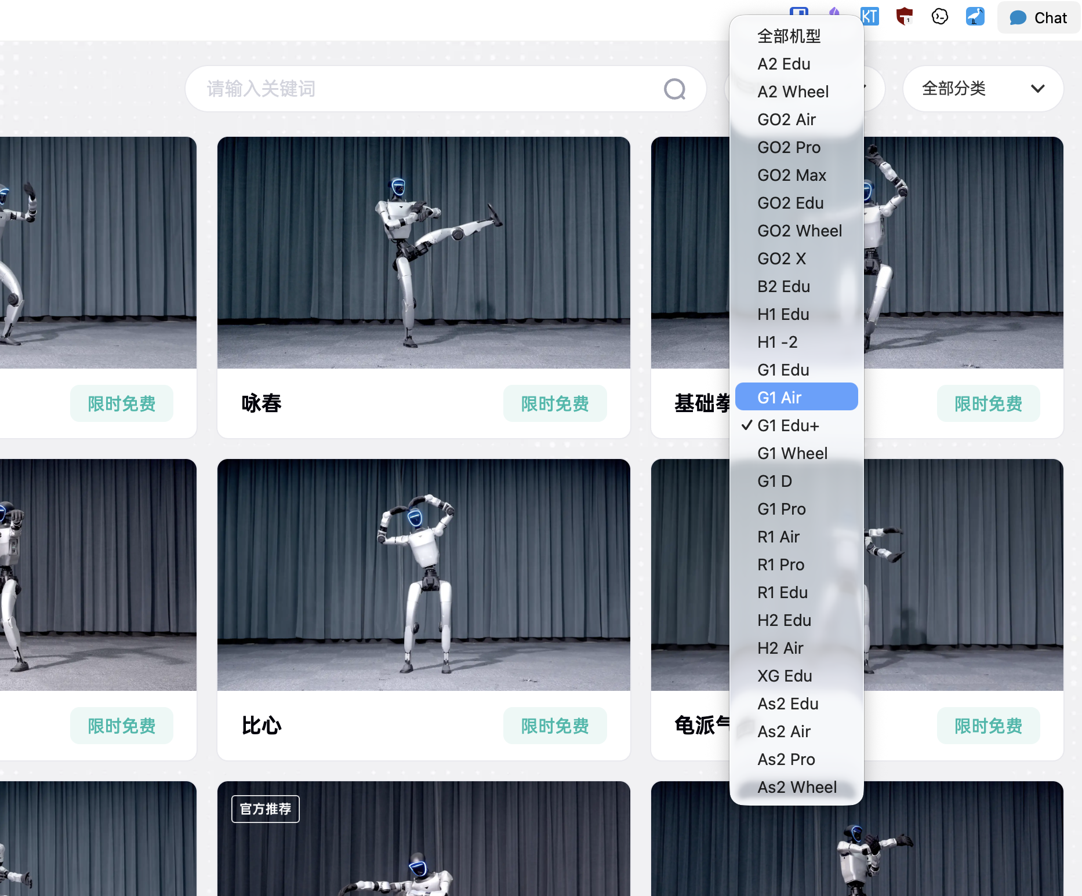Pick G1 D in model list
1082x896 pixels.
(796, 481)
